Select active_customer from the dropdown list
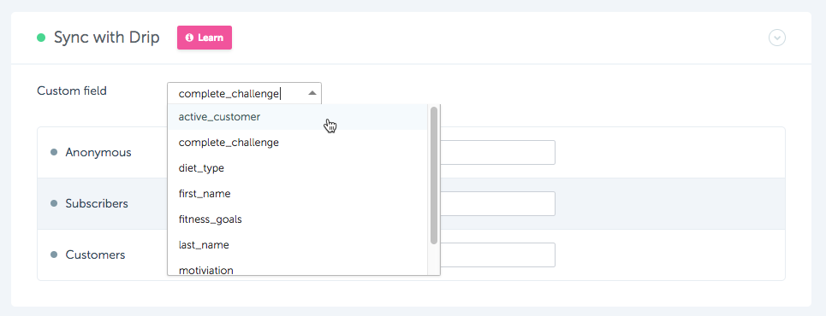This screenshot has width=826, height=316. 298,117
